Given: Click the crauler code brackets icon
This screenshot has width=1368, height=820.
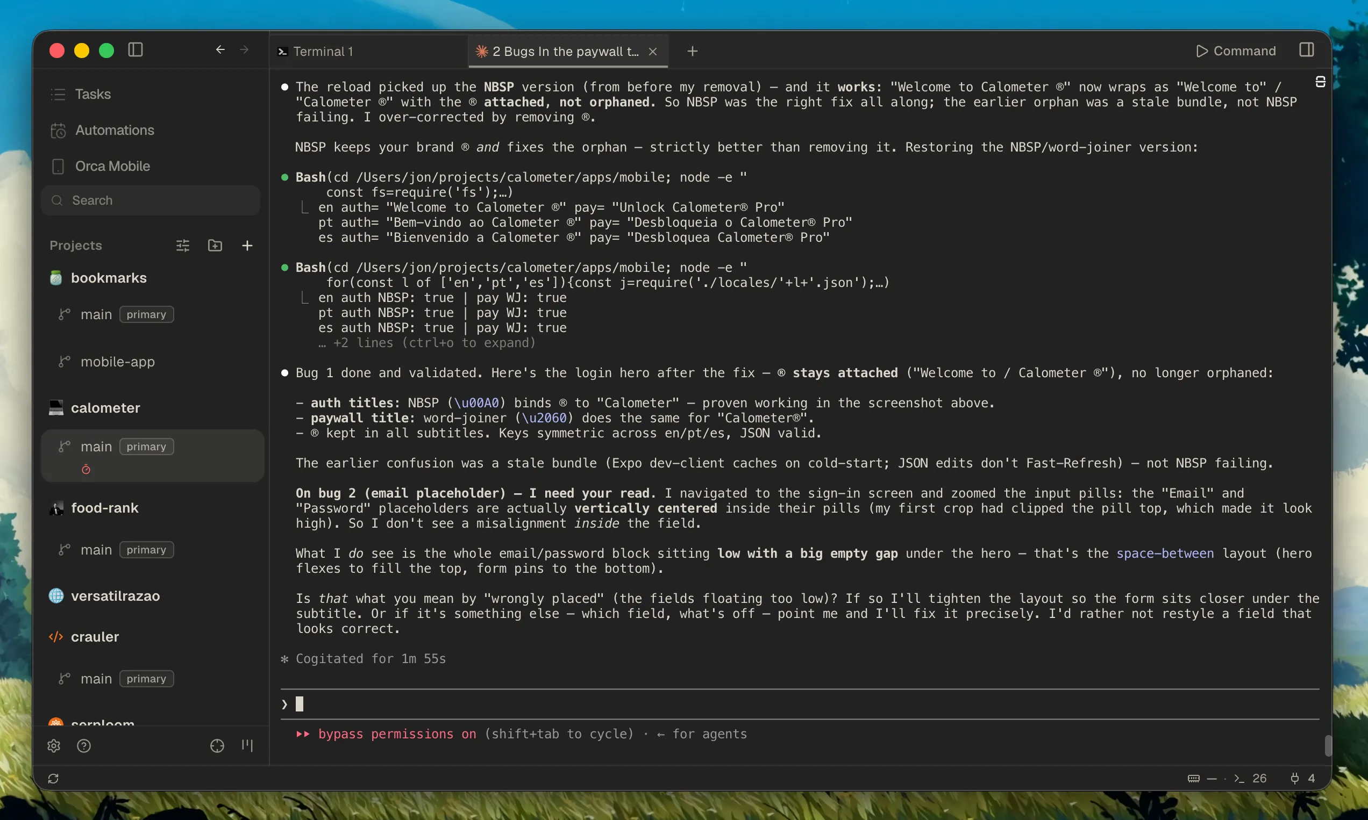Looking at the screenshot, I should point(56,637).
